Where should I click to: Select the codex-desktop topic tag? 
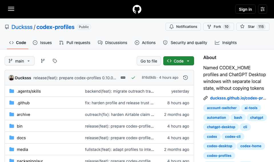coord(219,146)
